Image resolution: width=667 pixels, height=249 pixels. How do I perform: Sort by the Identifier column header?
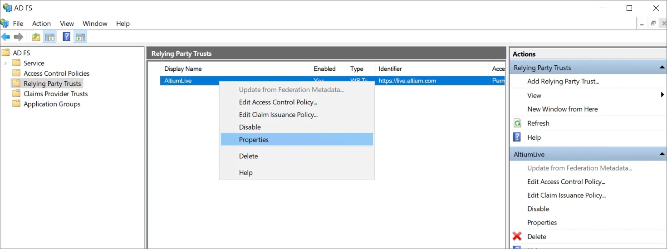(x=432, y=69)
